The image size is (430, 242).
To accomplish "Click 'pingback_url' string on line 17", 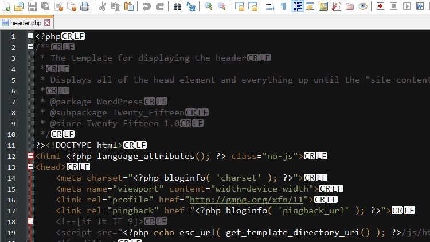I will click(x=313, y=210).
